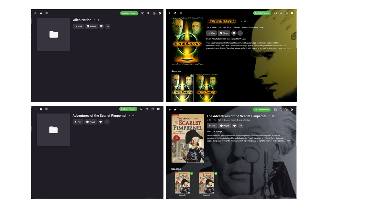The width and height of the screenshot is (371, 208).
Task: Open hamburger menu in Scarlet Pimpernel folder screenshot
Action: (x=46, y=109)
